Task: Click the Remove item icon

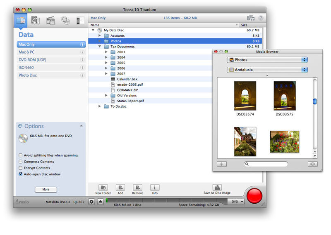Action: 137,188
